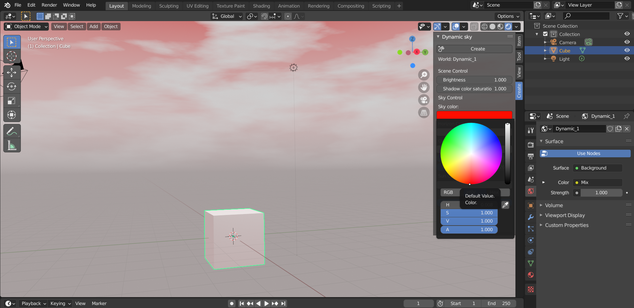Toggle camera view in viewport
Image resolution: width=634 pixels, height=308 pixels.
(424, 100)
